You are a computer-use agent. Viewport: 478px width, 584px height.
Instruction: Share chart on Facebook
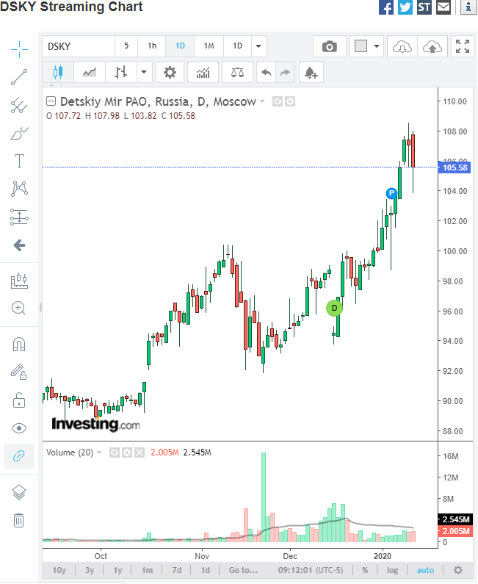[x=386, y=7]
